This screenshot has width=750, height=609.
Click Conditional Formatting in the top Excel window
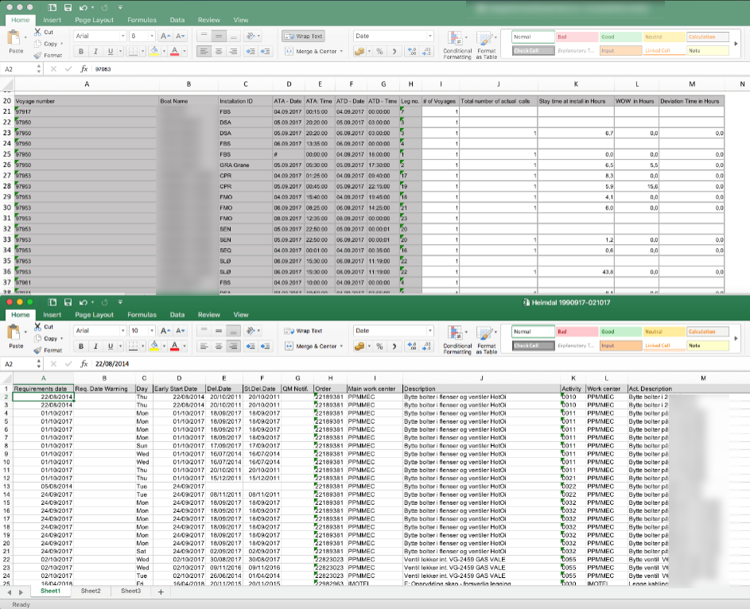coord(457,45)
